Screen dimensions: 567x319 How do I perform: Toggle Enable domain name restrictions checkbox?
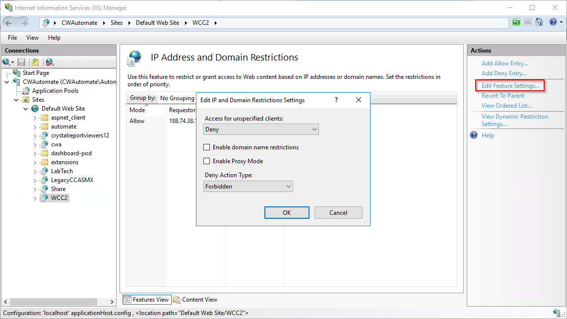[207, 147]
